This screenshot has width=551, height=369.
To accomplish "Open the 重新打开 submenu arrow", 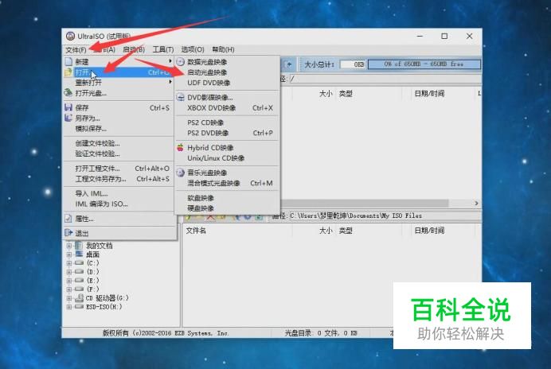I will (x=170, y=82).
